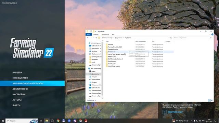Show hidden tray icons chevron
Image resolution: width=219 pixels, height=123 pixels.
[192, 121]
